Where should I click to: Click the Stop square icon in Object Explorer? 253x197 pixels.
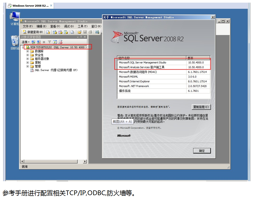(x=44, y=42)
